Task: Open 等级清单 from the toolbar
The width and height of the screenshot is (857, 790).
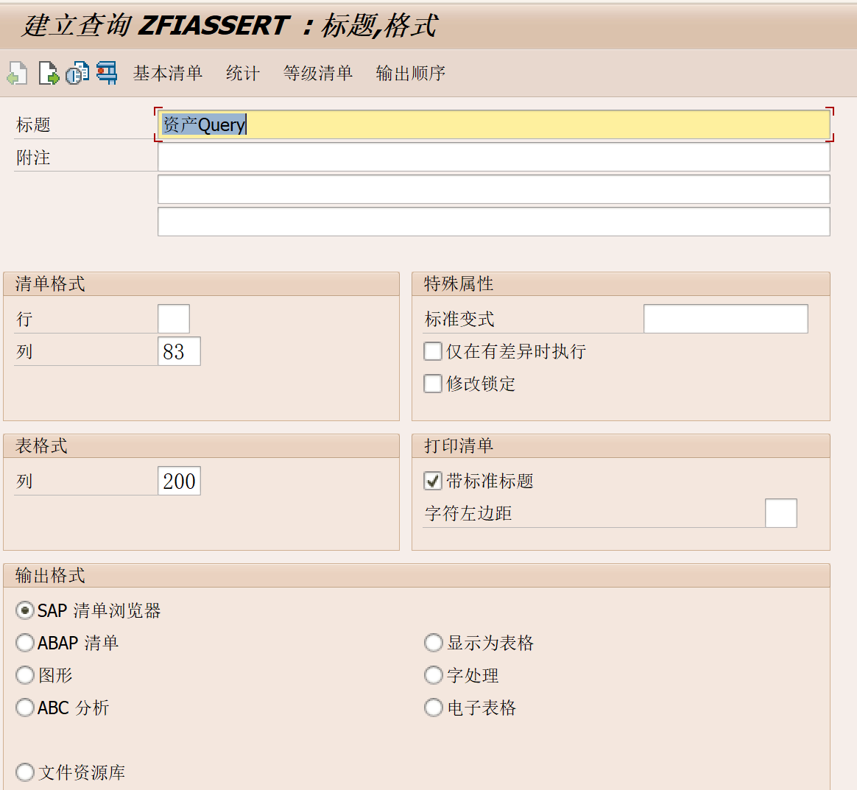Action: (x=317, y=73)
